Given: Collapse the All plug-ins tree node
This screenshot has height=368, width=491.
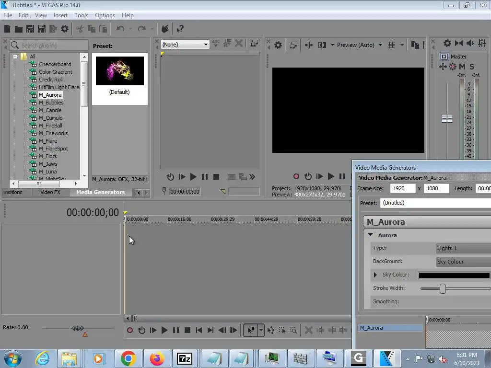Looking at the screenshot, I should click(x=15, y=57).
